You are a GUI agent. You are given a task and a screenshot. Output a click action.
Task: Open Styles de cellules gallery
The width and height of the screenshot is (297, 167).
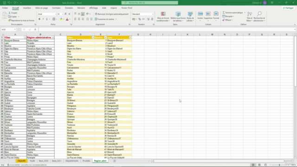point(190,17)
